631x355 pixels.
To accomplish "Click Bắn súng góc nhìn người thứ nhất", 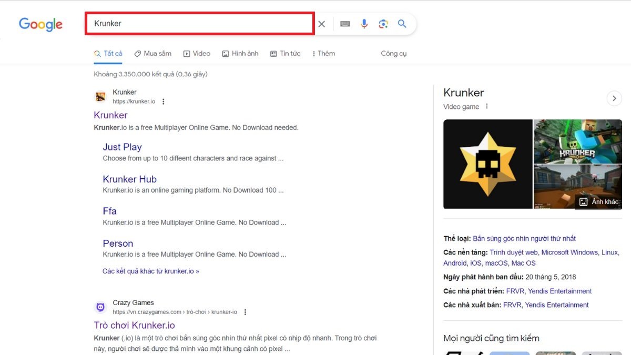I will point(524,239).
